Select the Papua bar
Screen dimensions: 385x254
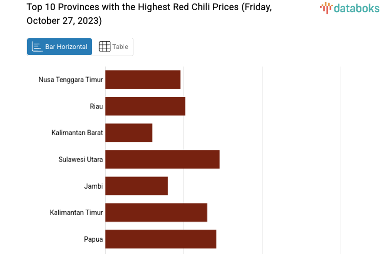(161, 239)
